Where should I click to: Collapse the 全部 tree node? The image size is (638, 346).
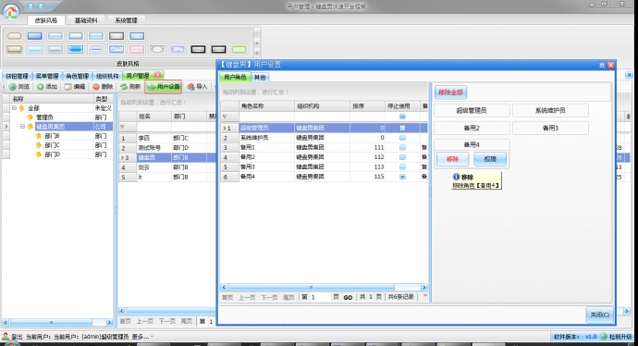[14, 108]
